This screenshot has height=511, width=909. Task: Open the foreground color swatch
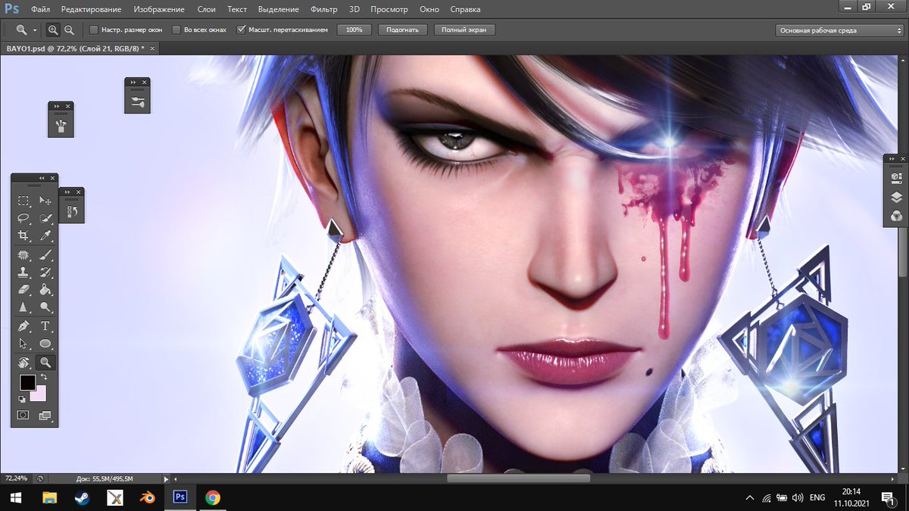[27, 382]
